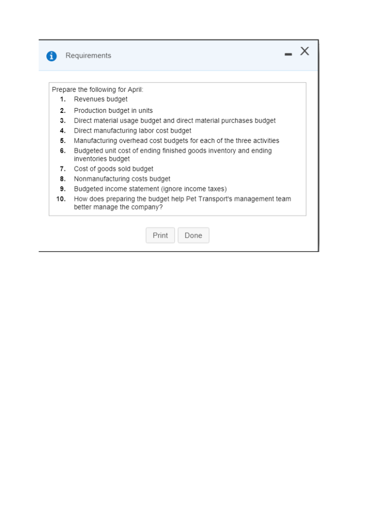This screenshot has height=505, width=390.
Task: Select Budgeted income statement item
Action: click(x=150, y=189)
